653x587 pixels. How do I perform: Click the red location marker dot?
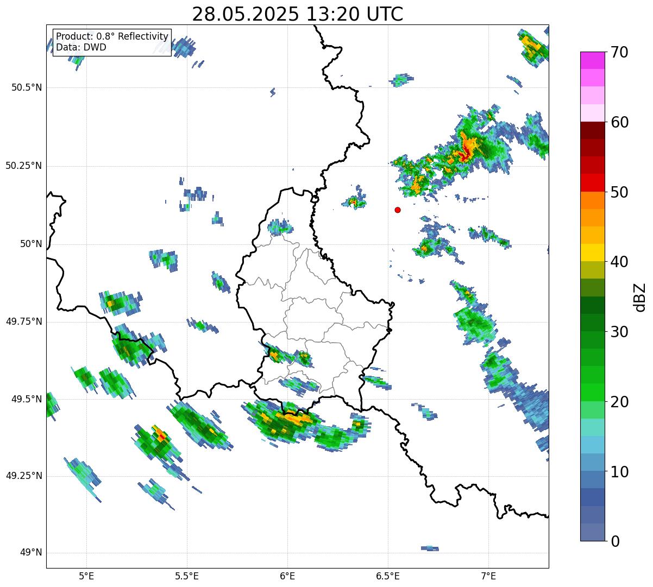tap(398, 210)
